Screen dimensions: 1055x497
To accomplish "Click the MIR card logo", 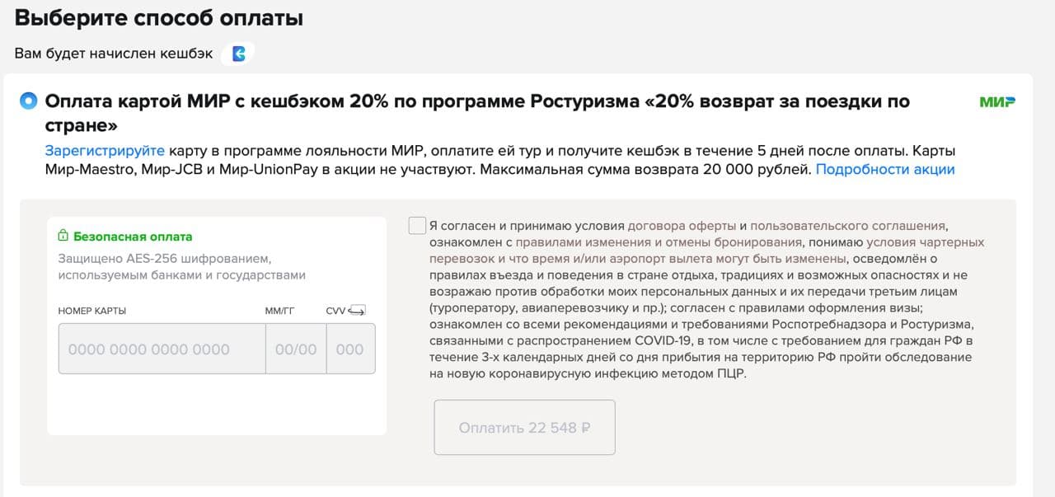I will [996, 102].
